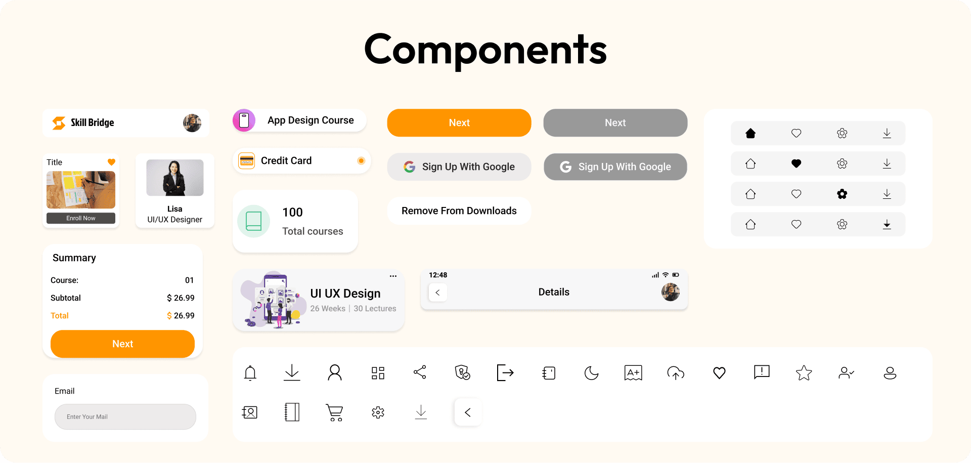The height and width of the screenshot is (463, 971).
Task: Toggle the orange heart on Title card
Action: 112,162
